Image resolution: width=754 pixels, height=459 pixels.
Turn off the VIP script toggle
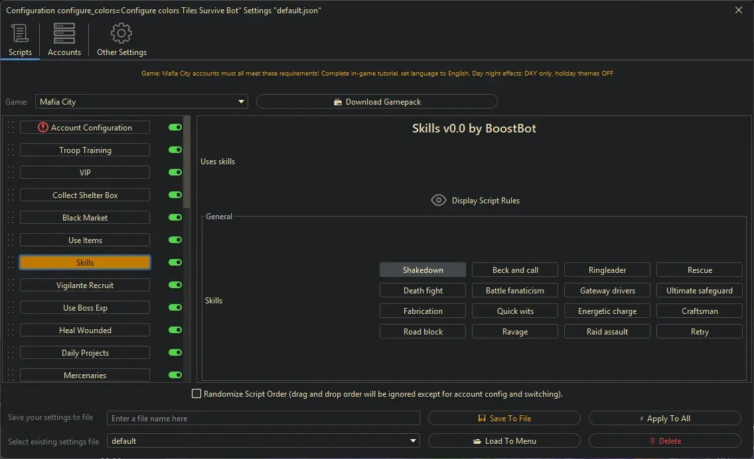[x=175, y=173]
